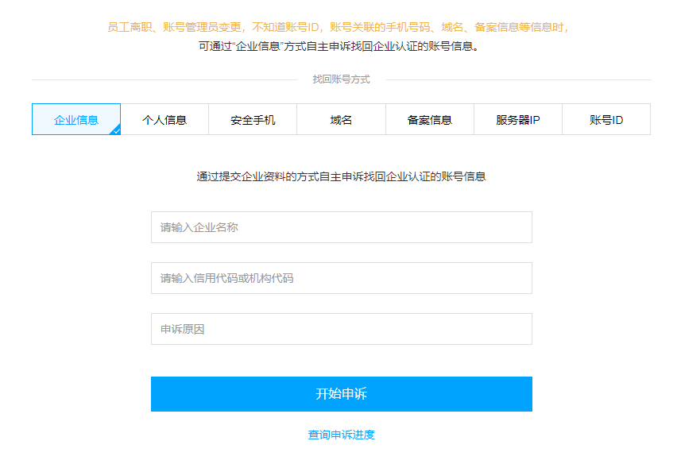Switch to the 个人信息 tab
The image size is (681, 464).
click(x=164, y=119)
